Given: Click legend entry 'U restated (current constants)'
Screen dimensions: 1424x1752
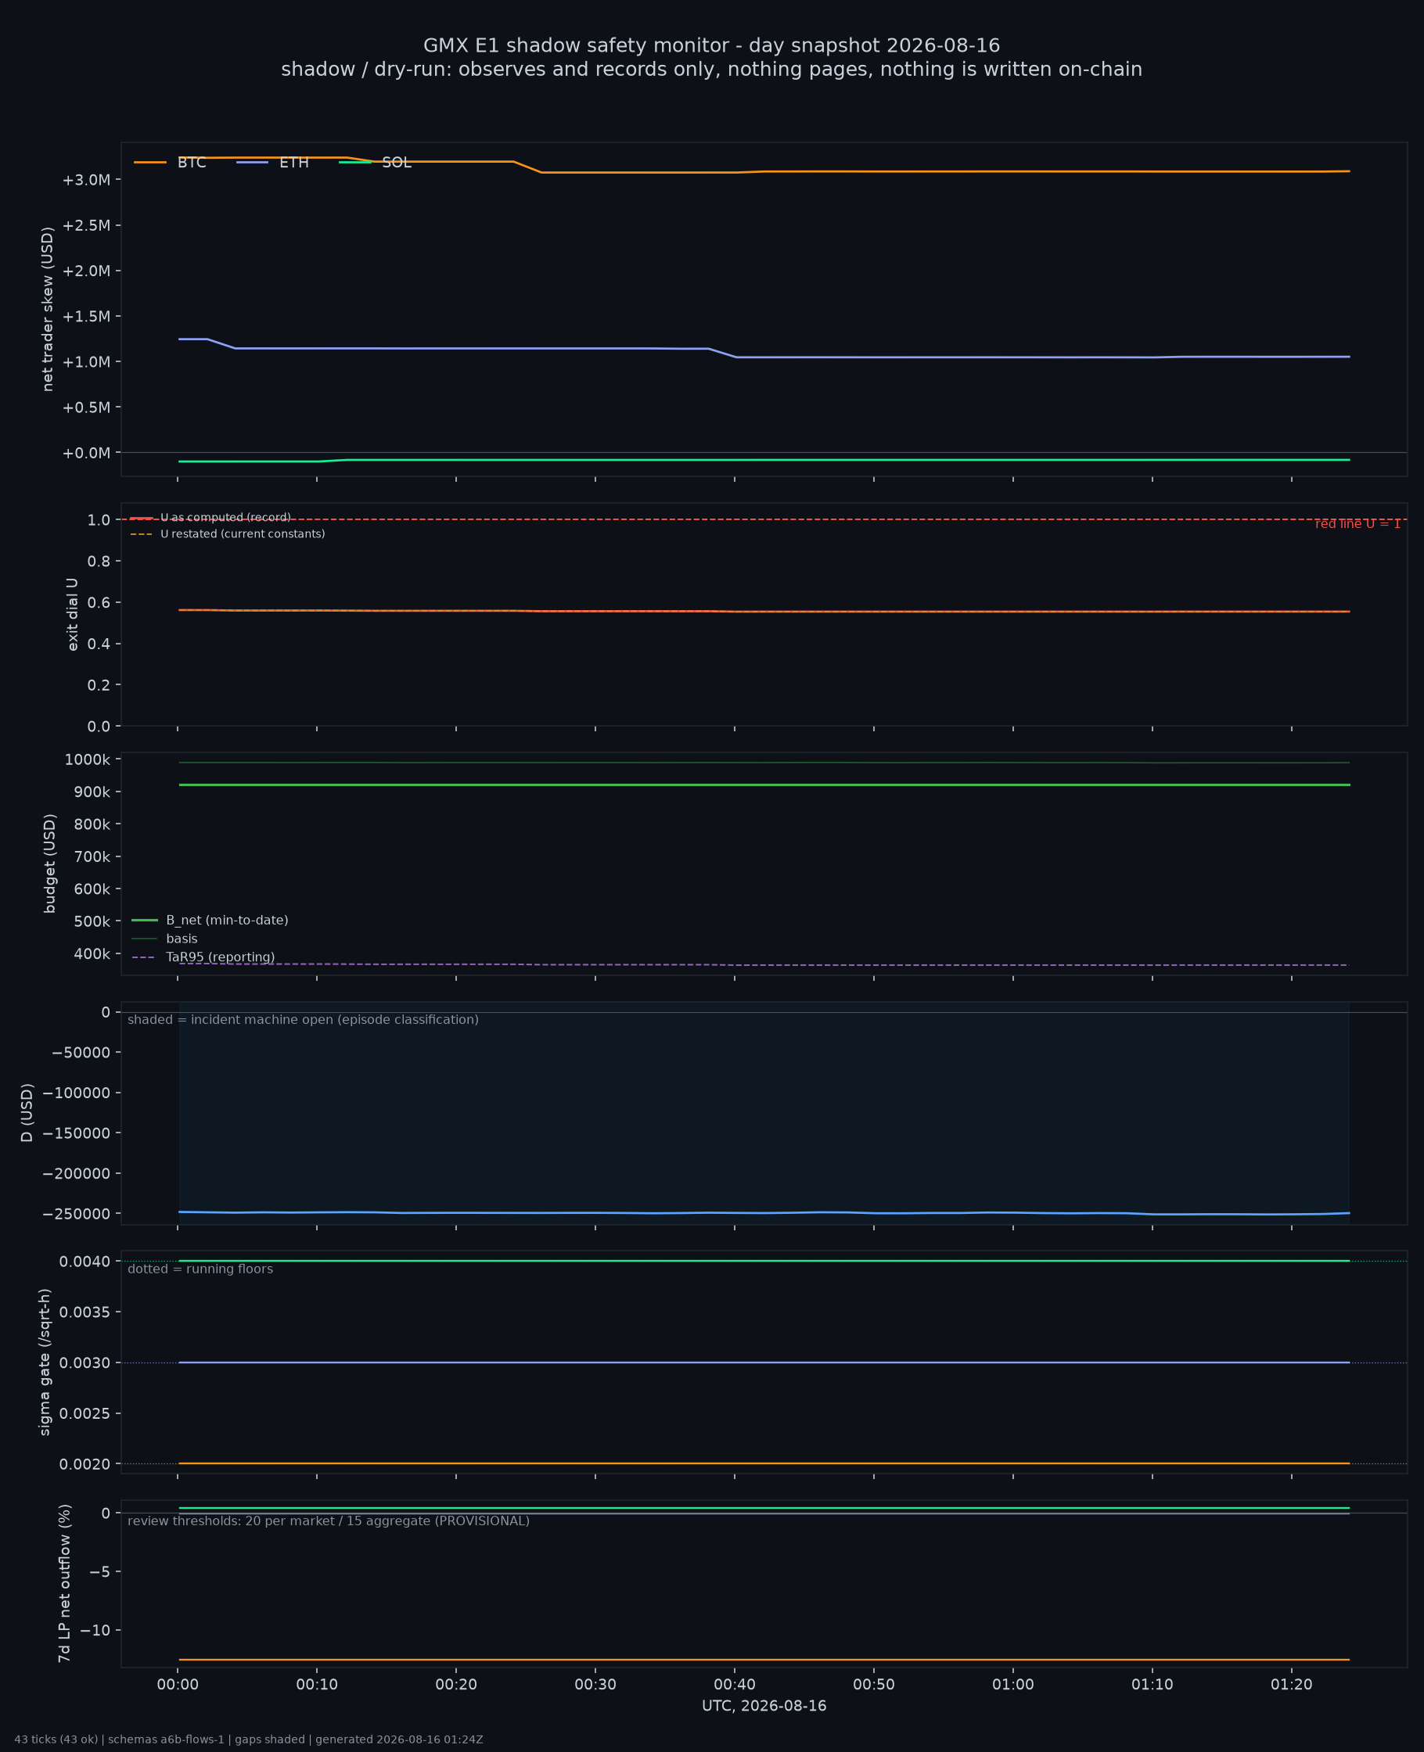Looking at the screenshot, I should pyautogui.click(x=243, y=533).
